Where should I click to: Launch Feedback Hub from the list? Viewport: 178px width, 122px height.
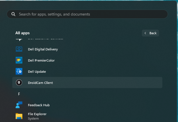click(39, 105)
